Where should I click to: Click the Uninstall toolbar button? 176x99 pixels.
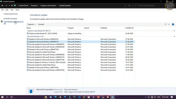(41, 24)
